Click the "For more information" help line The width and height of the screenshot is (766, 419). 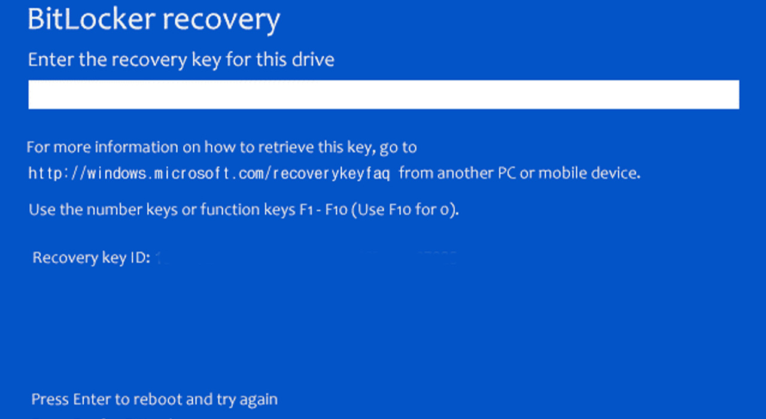click(x=221, y=147)
